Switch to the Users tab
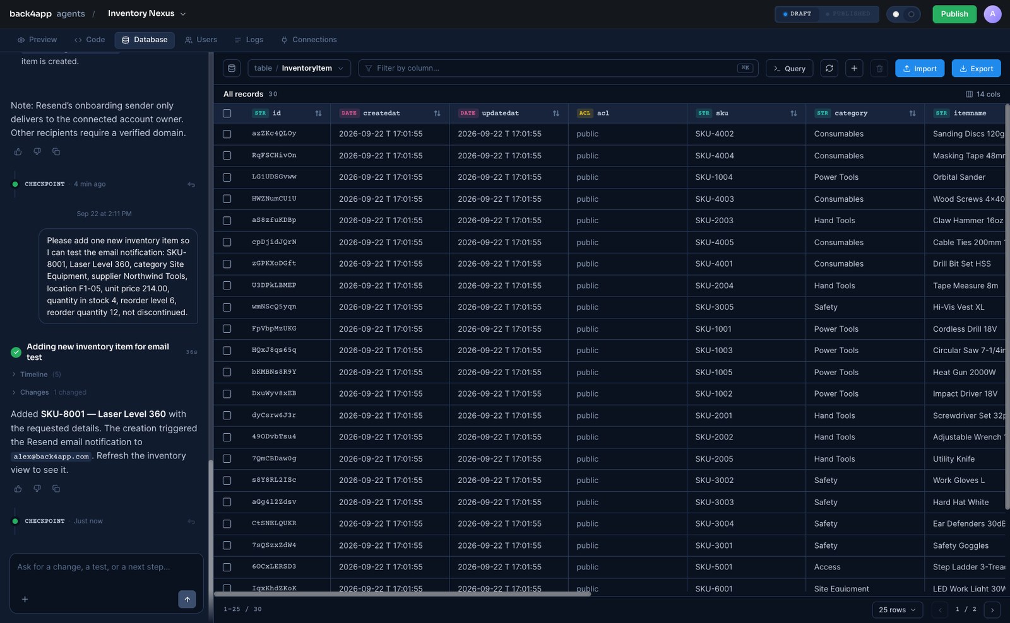1010x623 pixels. point(201,40)
